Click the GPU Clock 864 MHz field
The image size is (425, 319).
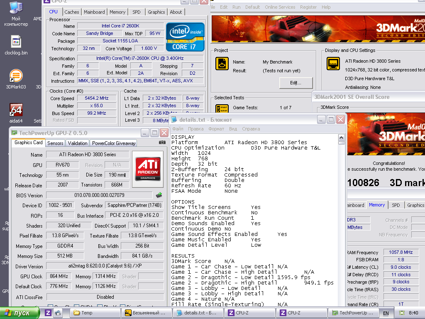(x=59, y=276)
